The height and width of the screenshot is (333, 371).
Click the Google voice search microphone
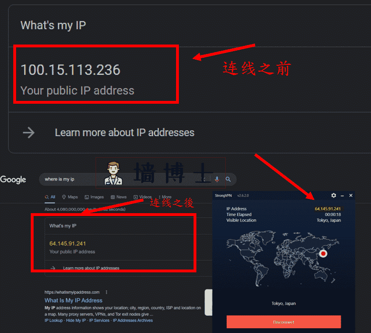[x=217, y=179]
